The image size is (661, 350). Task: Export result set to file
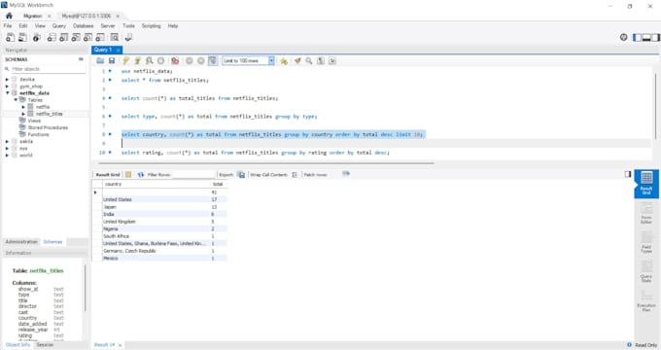pyautogui.click(x=241, y=175)
